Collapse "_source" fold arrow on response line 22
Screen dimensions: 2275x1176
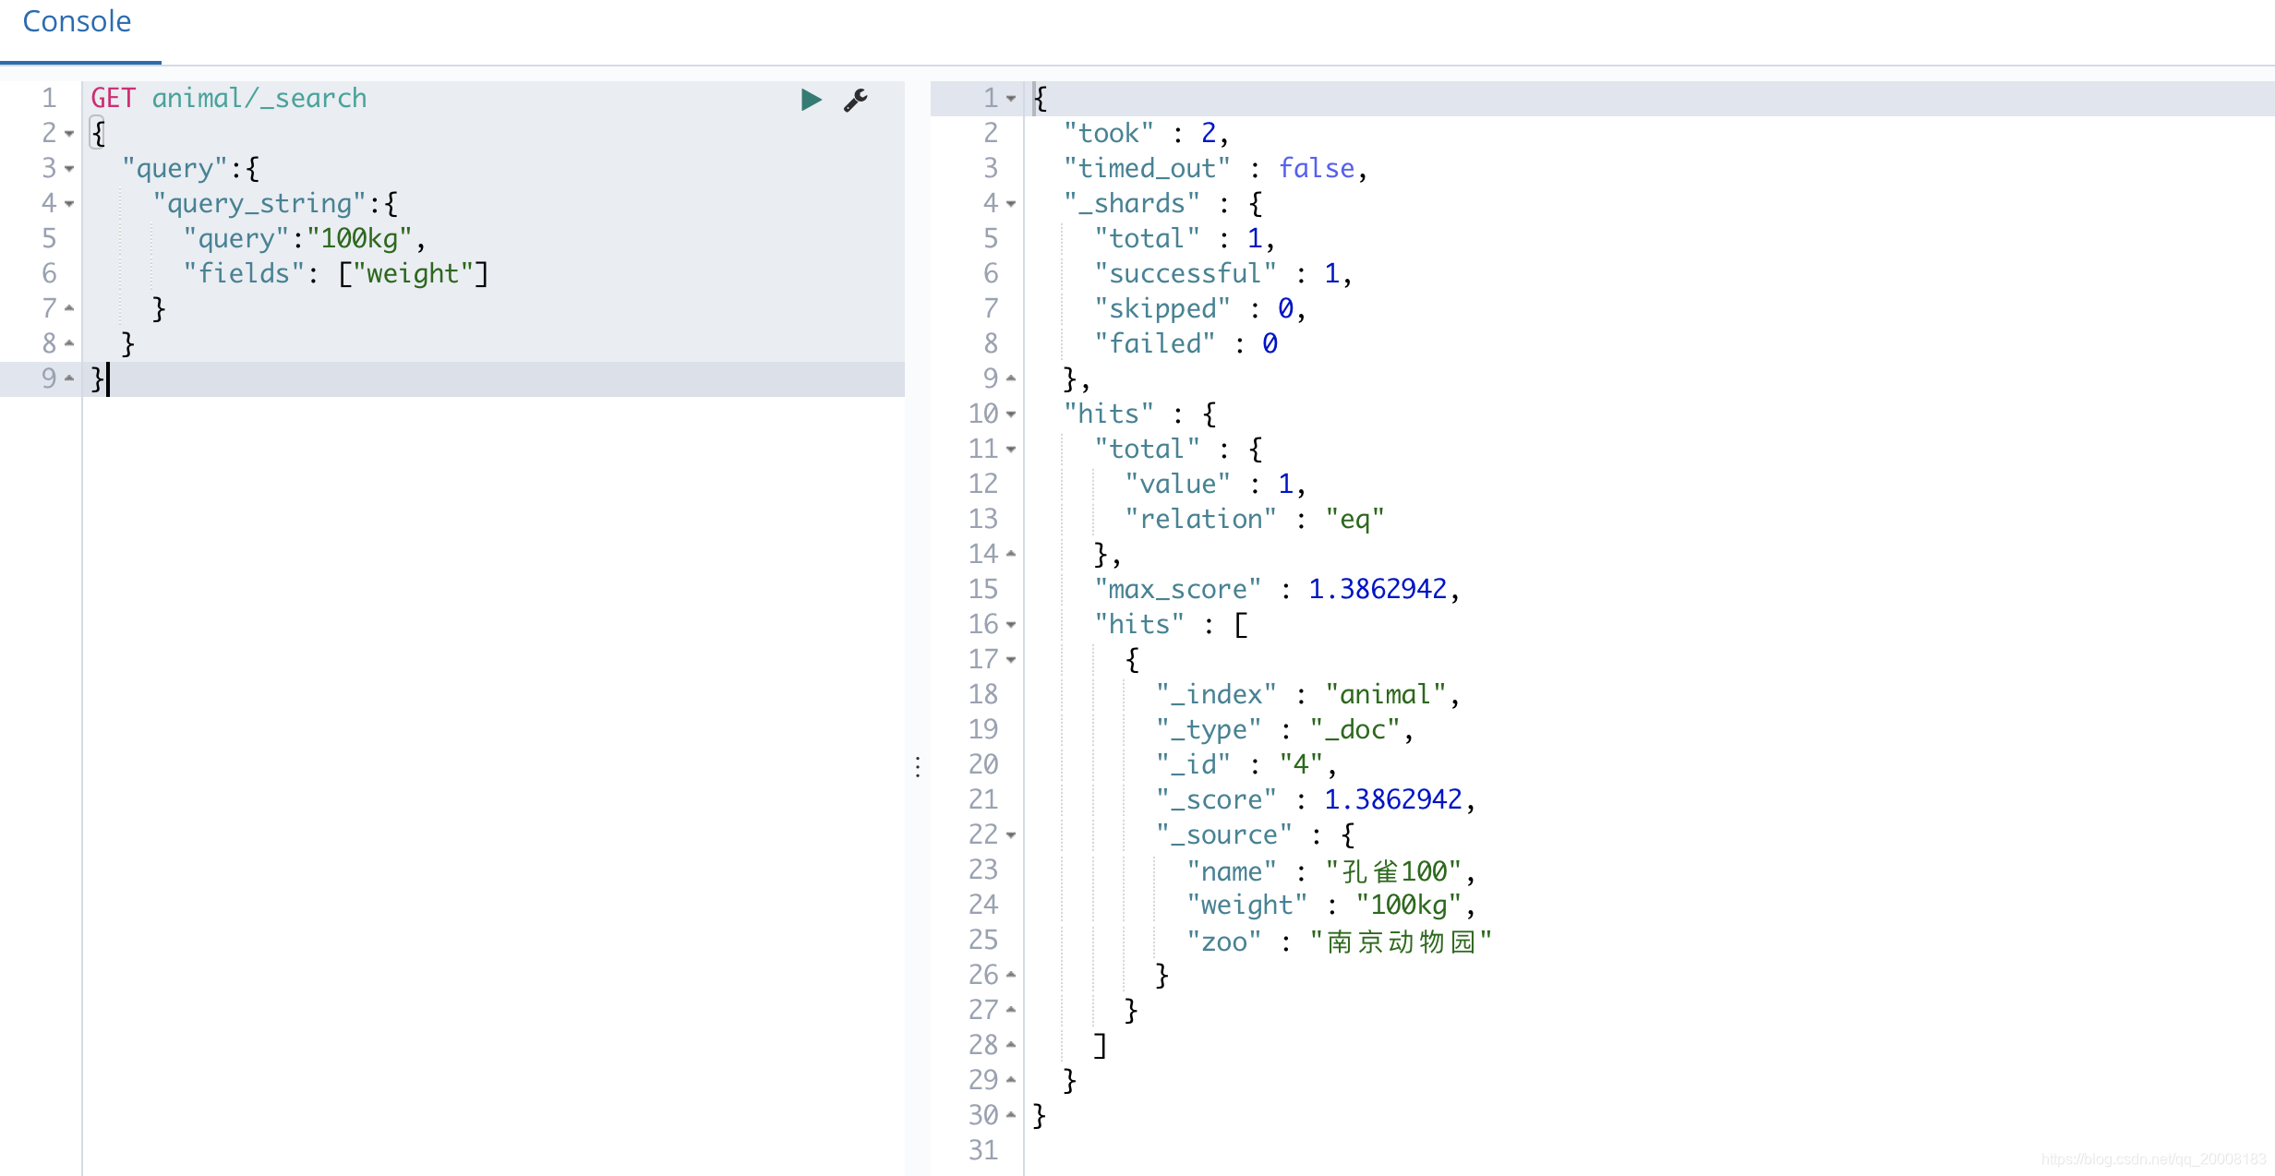click(x=1011, y=835)
